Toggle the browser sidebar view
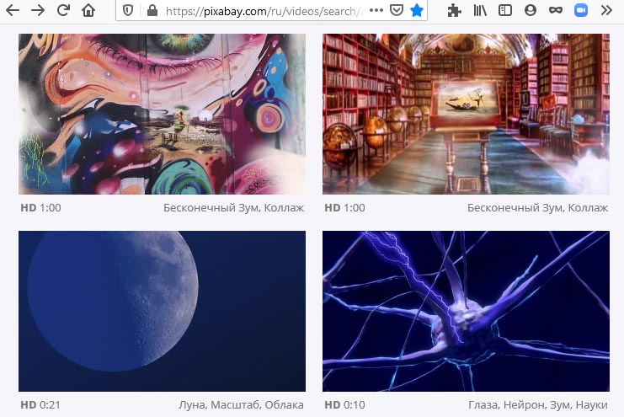 click(x=505, y=11)
